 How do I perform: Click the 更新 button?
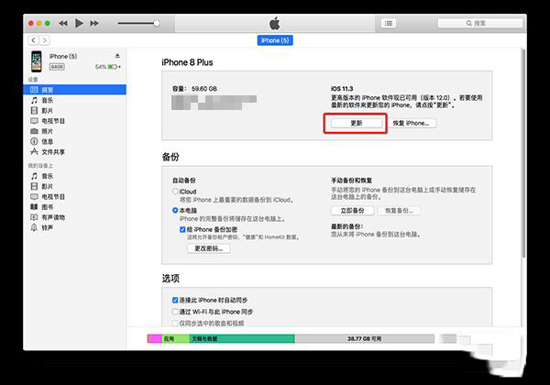pos(357,123)
